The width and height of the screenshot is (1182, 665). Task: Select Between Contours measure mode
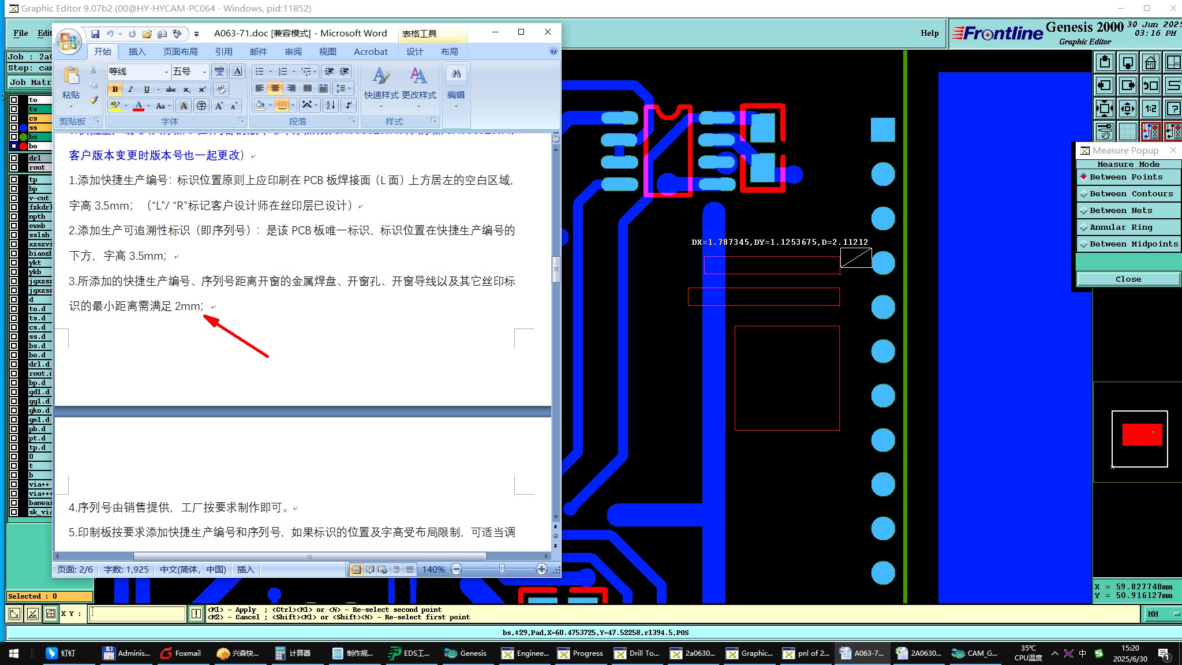pyautogui.click(x=1130, y=194)
